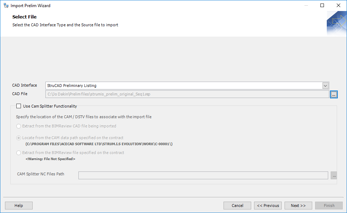
Task: Go back with the << Previous button
Action: coord(268,206)
